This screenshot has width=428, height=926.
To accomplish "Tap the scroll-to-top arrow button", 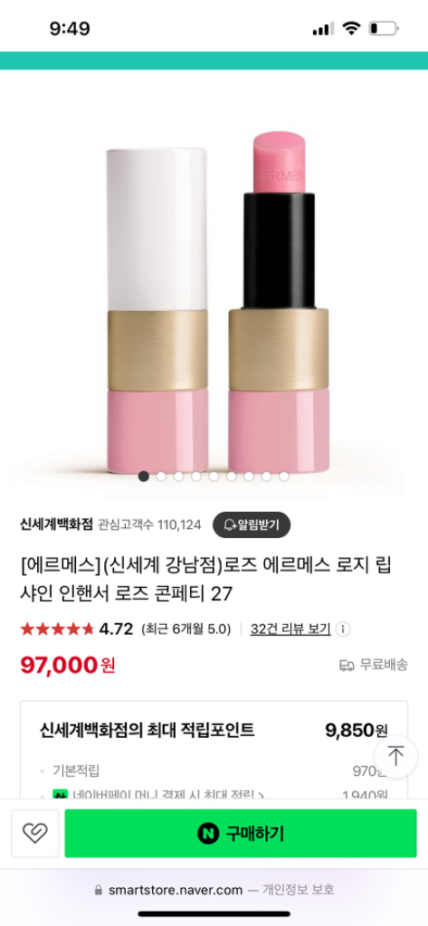I will 395,757.
